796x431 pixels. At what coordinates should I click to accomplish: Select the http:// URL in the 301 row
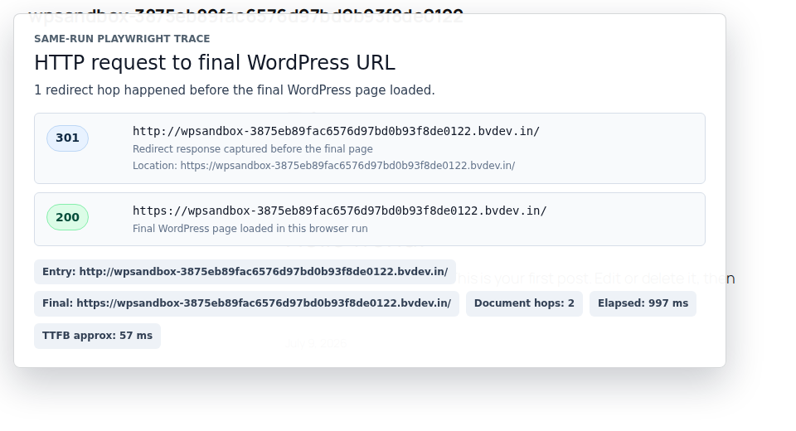pos(336,131)
